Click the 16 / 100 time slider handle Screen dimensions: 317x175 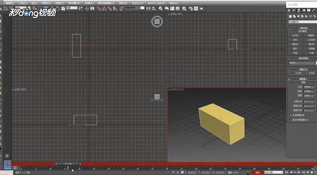(68, 164)
